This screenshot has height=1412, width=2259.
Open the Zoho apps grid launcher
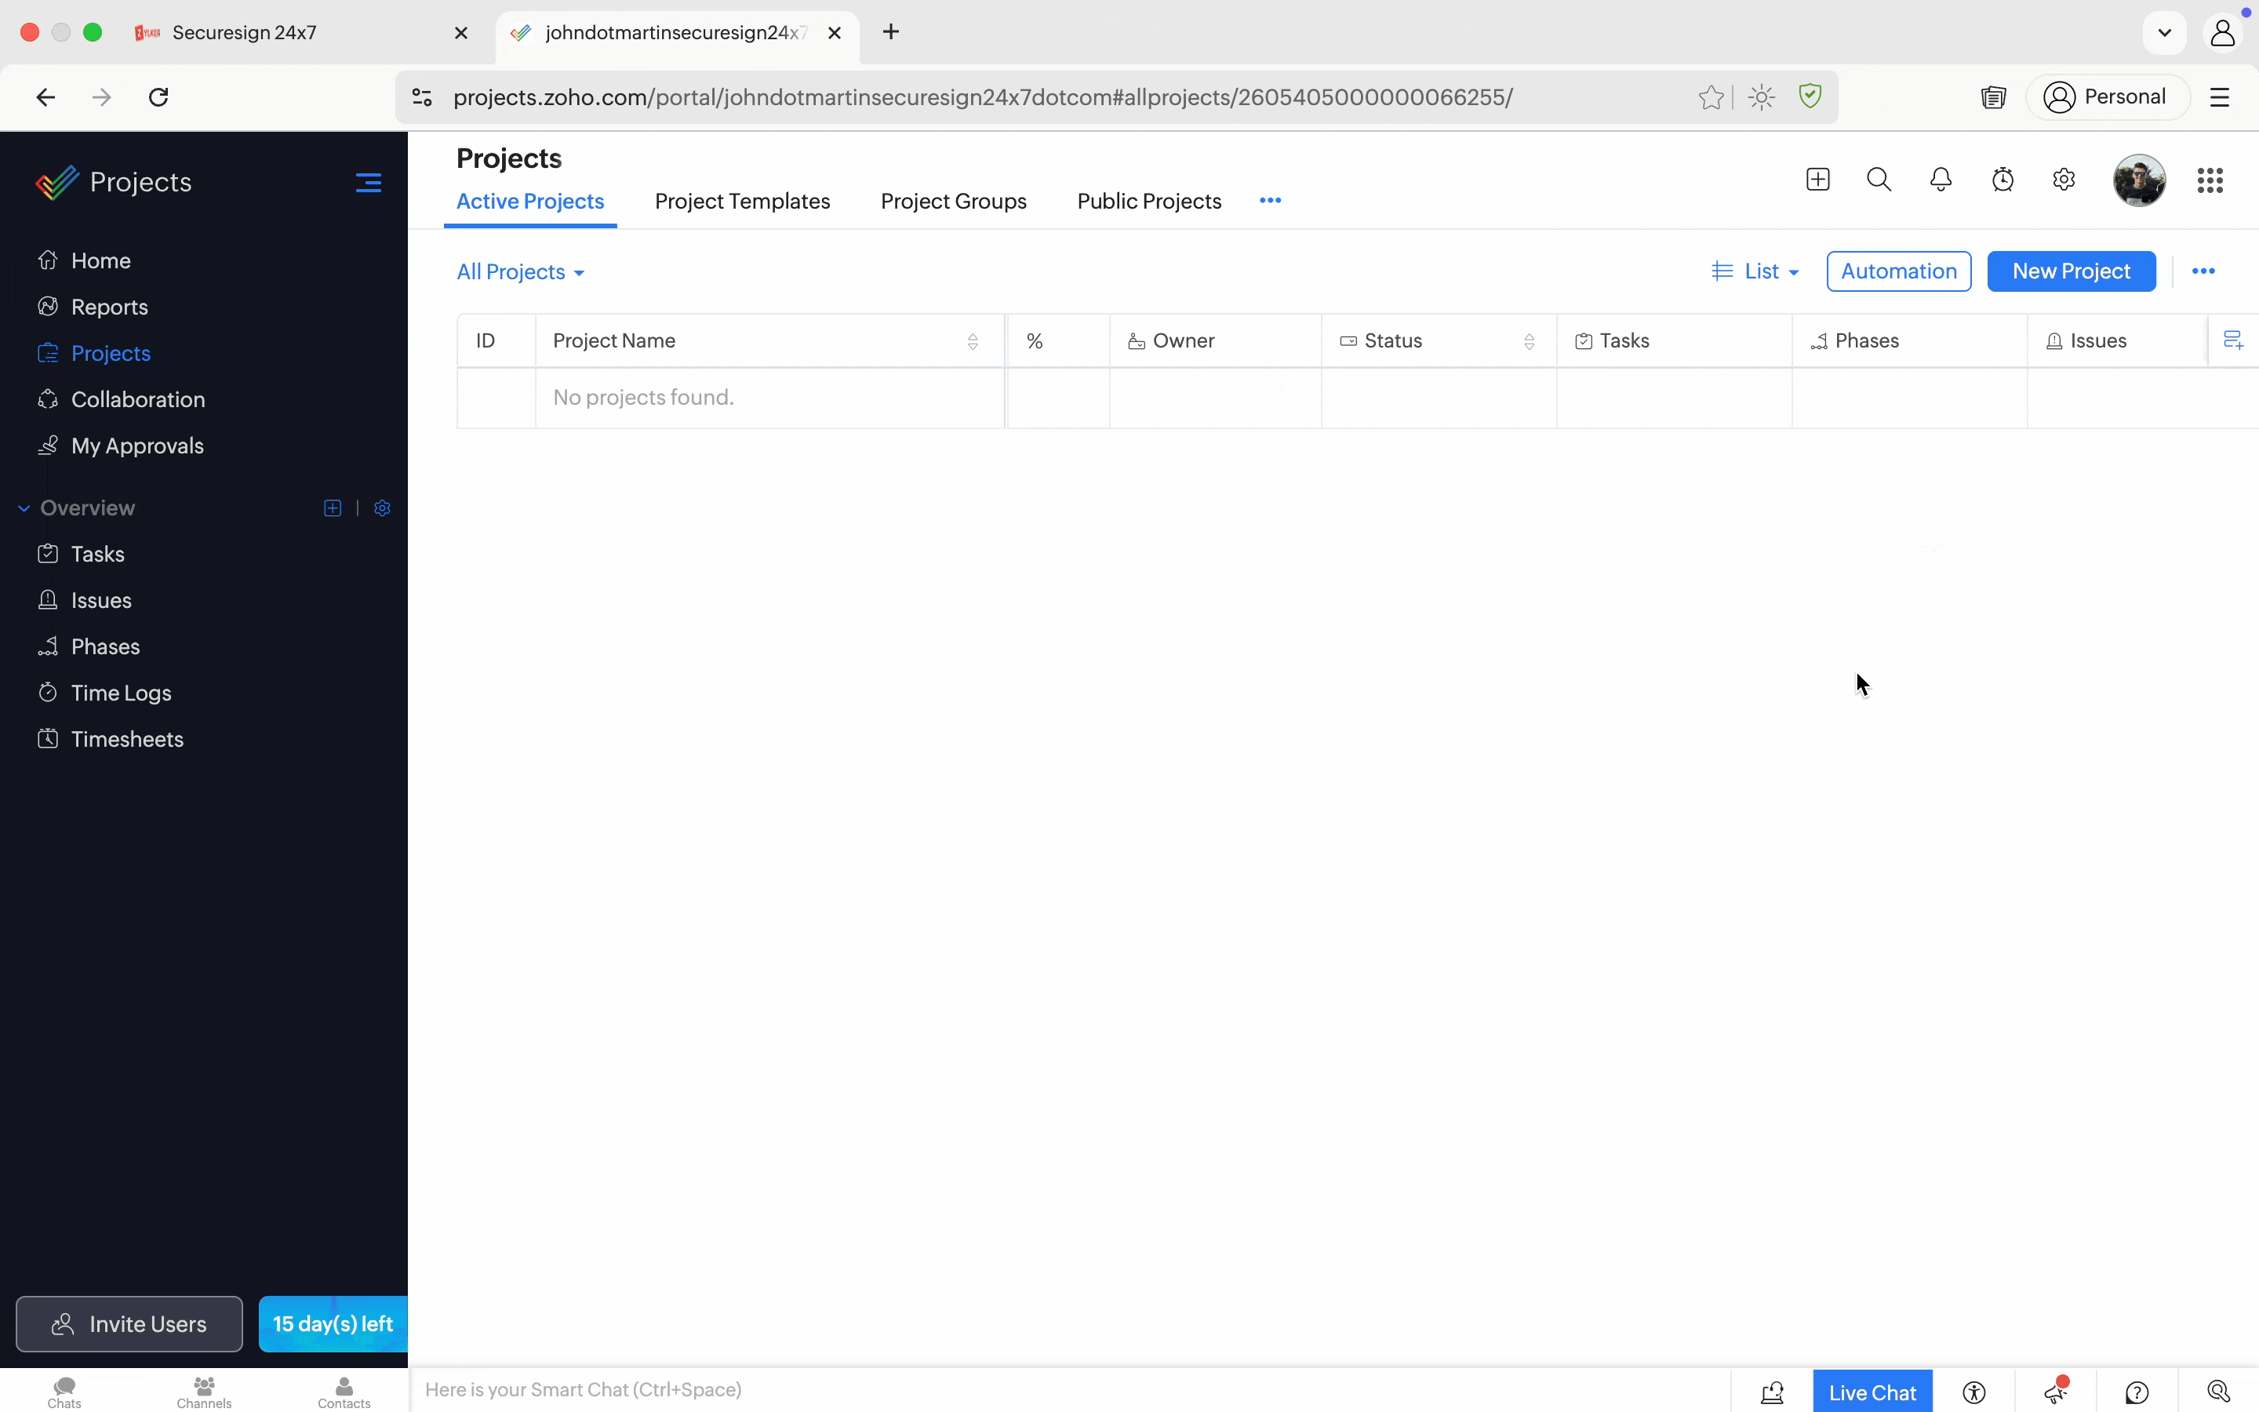[2210, 180]
